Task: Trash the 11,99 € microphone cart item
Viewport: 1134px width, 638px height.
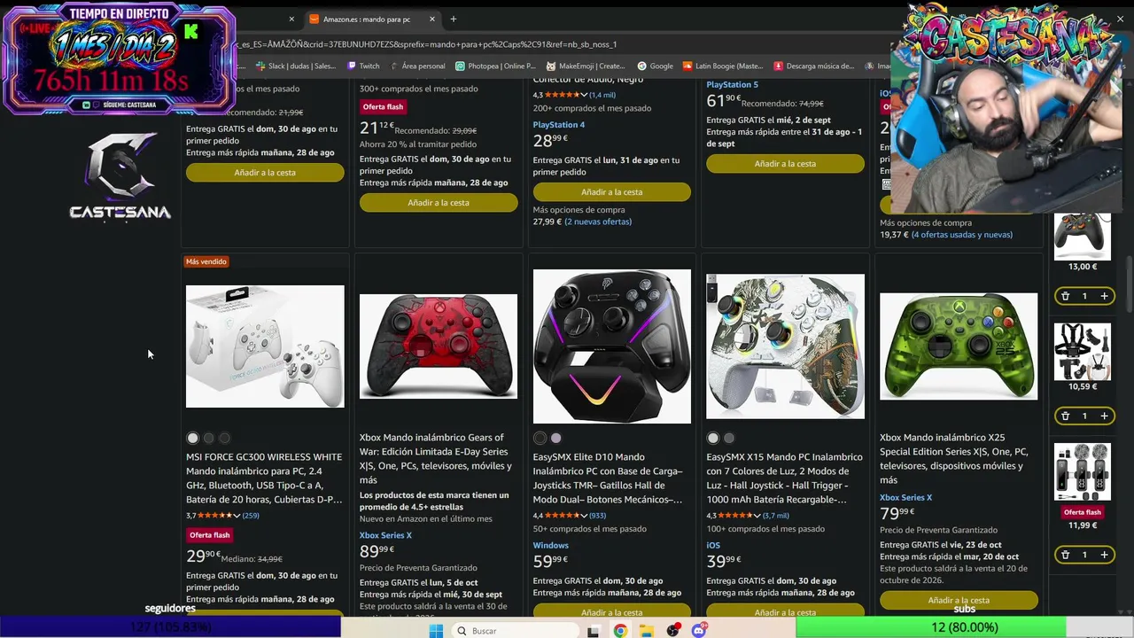Action: point(1065,555)
